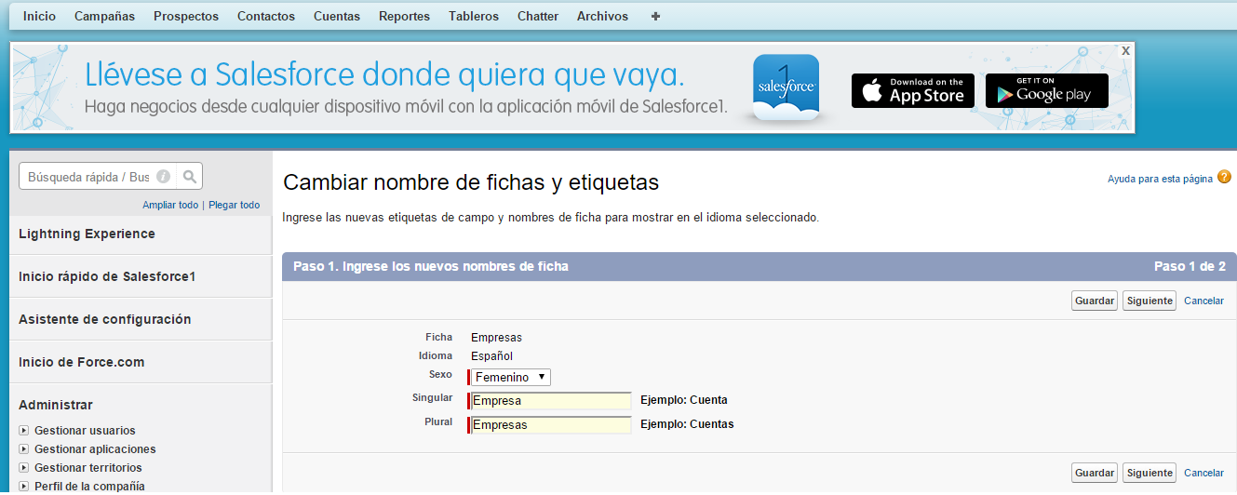Click the quick search magnifier button
Image resolution: width=1237 pixels, height=495 pixels.
[189, 176]
